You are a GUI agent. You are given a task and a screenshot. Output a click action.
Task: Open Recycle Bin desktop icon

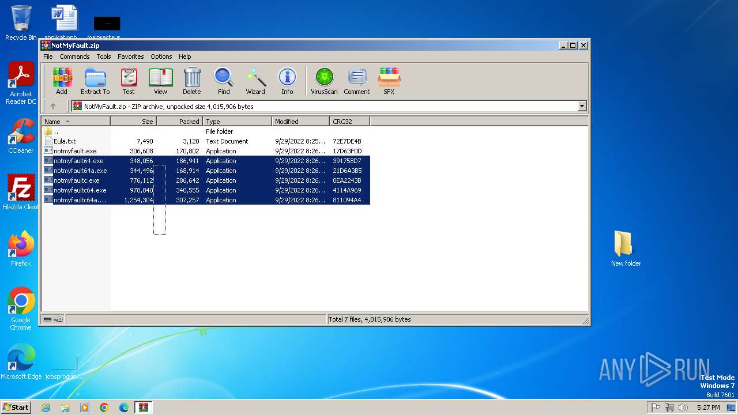pos(21,22)
